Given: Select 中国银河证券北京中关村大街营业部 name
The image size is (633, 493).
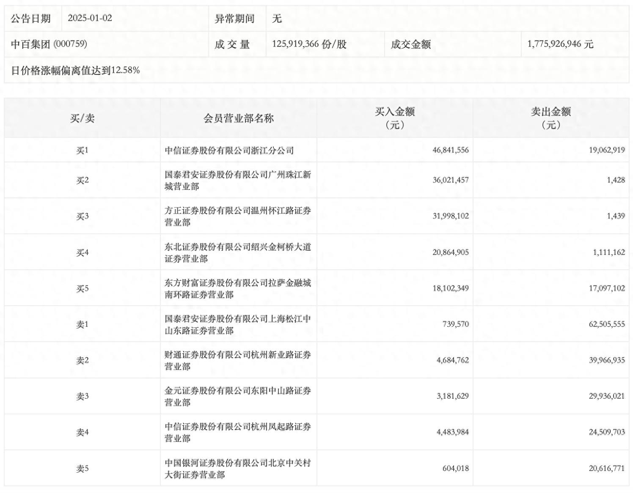Looking at the screenshot, I should (x=238, y=468).
